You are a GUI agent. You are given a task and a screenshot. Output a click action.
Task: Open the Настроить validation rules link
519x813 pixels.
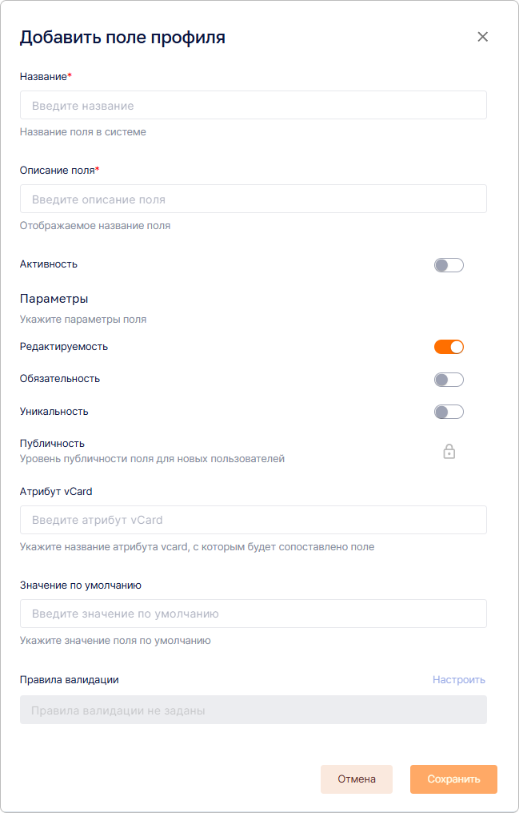459,680
